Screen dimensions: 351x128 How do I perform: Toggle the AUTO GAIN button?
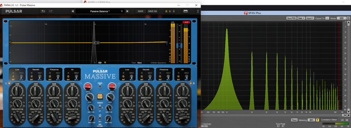tap(100, 97)
